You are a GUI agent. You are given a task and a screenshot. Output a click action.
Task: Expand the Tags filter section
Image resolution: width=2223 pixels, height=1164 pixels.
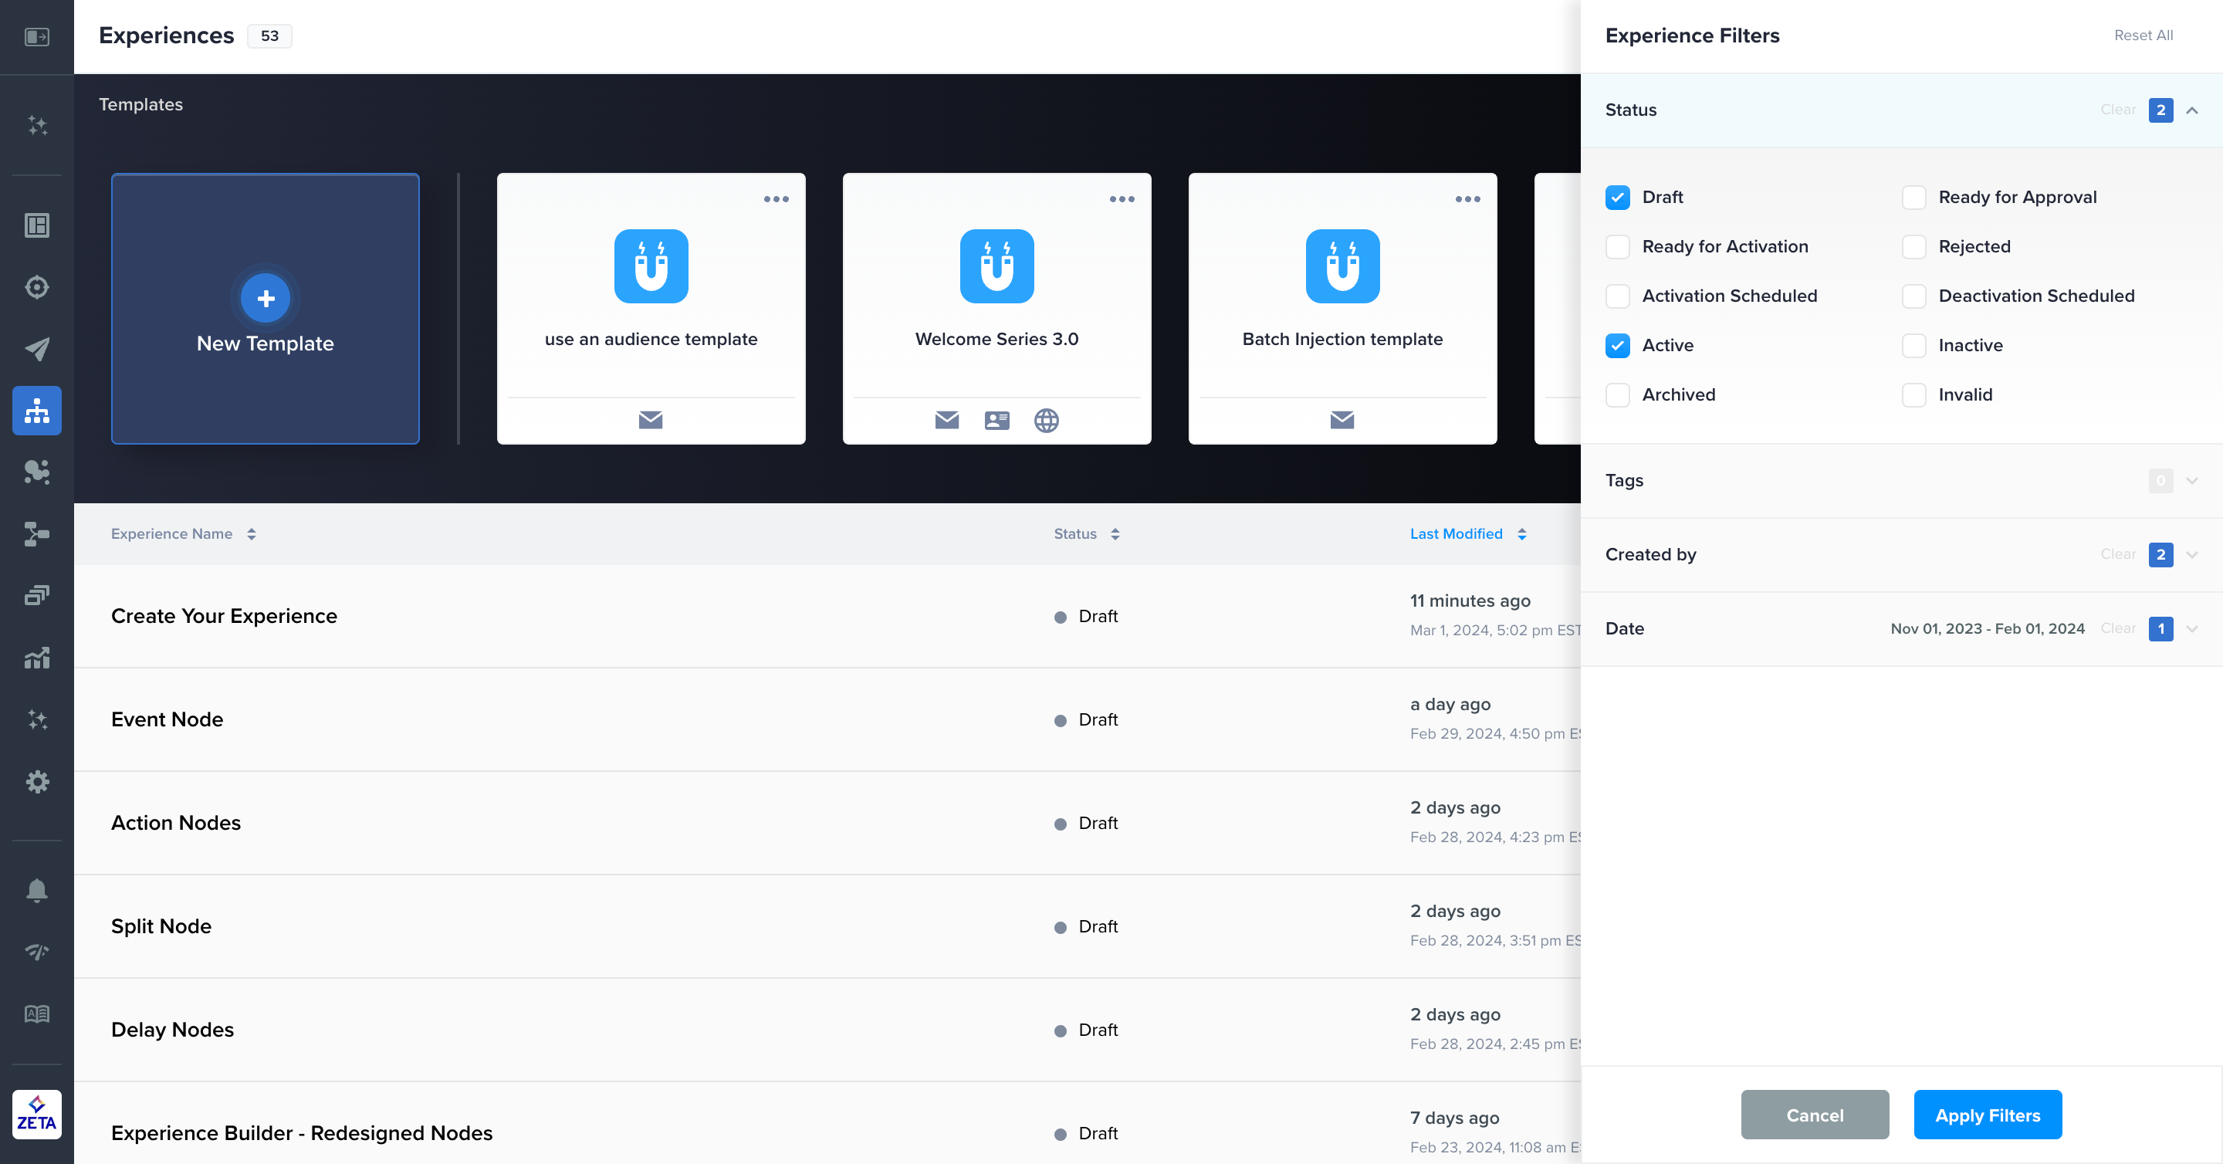point(2191,481)
